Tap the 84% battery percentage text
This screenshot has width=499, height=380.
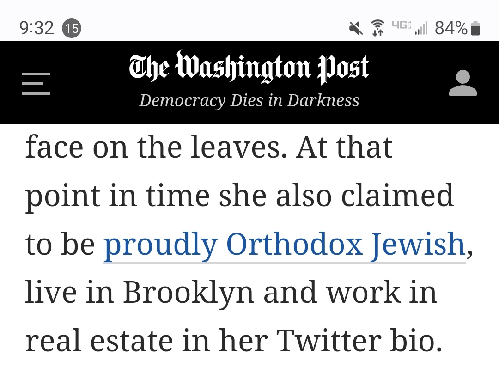[451, 28]
